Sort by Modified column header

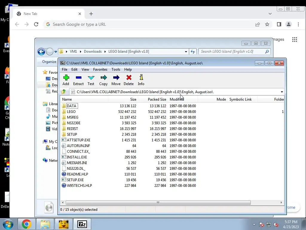click(x=183, y=99)
